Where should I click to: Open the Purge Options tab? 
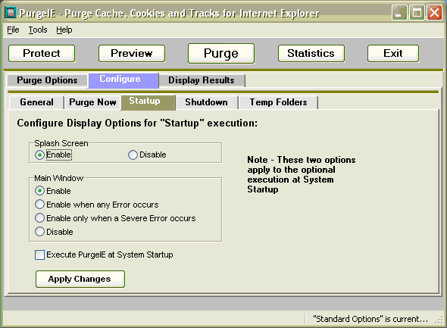pos(47,80)
